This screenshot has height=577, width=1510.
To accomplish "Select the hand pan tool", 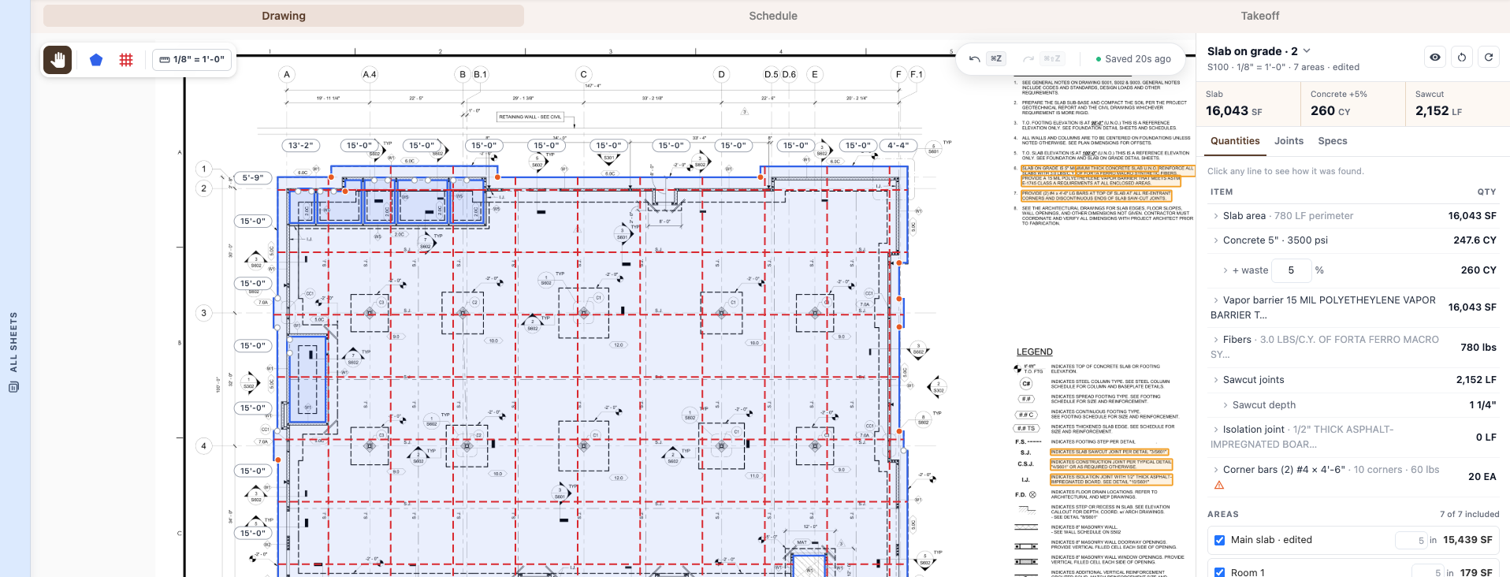I will tap(58, 60).
